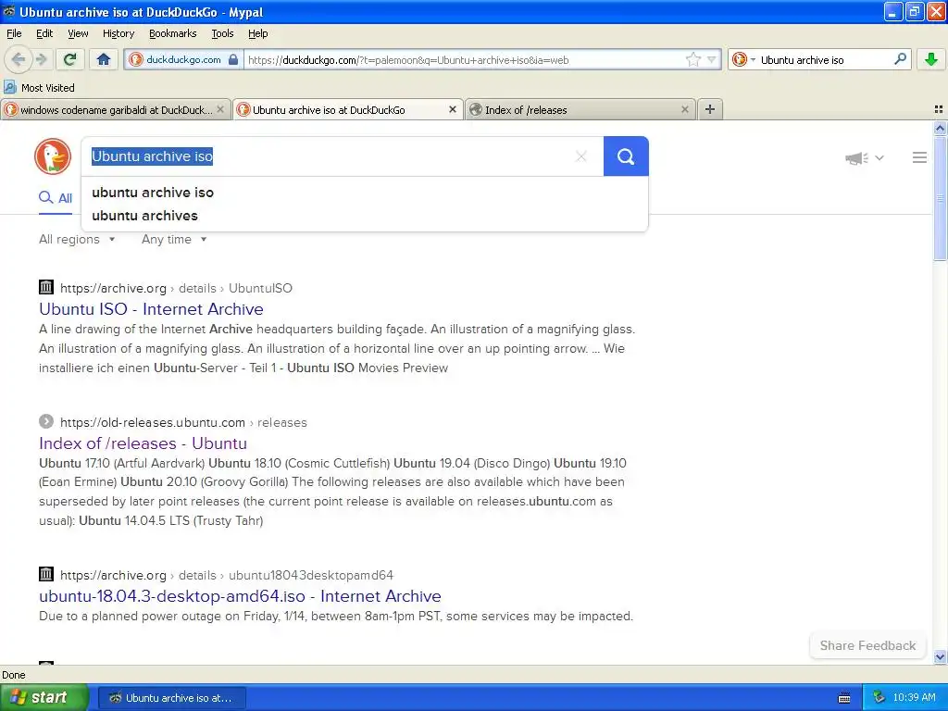Go forward with the forward arrow
Viewport: 948px width, 711px height.
click(41, 59)
